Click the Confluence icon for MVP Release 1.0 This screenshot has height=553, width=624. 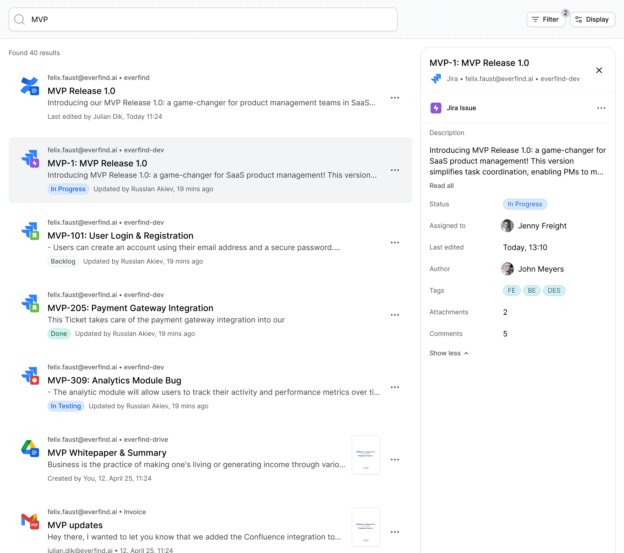[30, 86]
